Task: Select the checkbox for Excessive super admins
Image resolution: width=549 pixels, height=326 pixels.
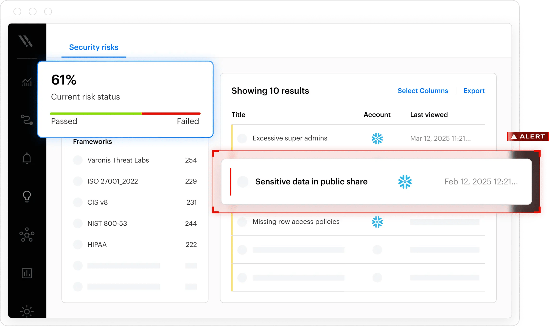Action: coord(242,138)
